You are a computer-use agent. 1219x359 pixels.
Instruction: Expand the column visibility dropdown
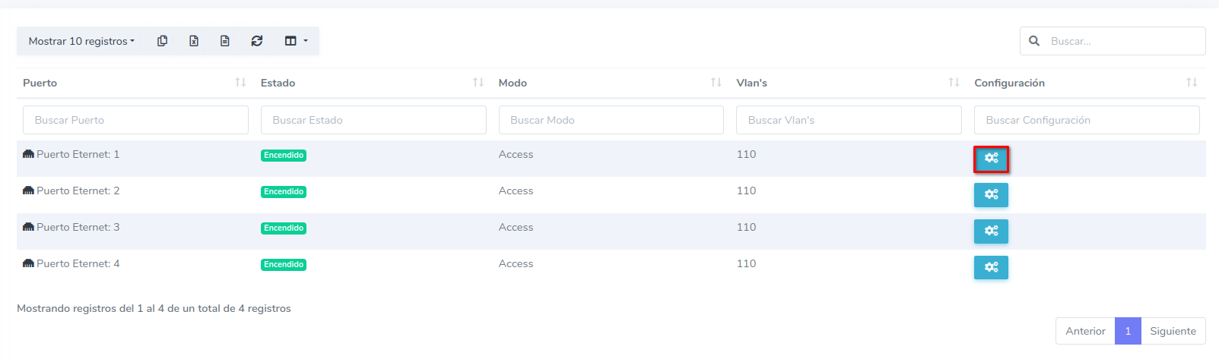click(296, 41)
